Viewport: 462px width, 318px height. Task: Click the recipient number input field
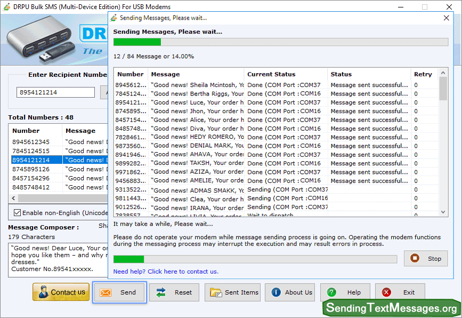click(x=55, y=92)
